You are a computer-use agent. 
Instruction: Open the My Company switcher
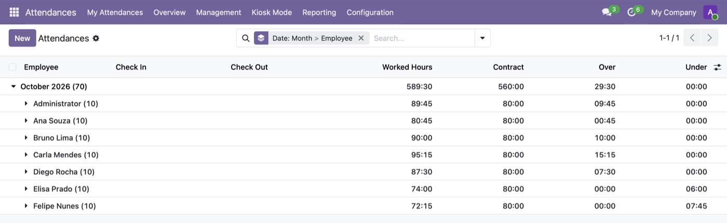[x=674, y=12]
